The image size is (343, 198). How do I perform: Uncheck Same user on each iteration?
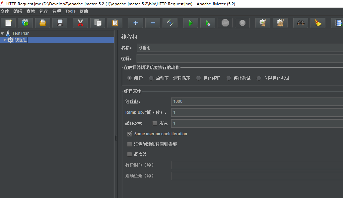[129, 134]
